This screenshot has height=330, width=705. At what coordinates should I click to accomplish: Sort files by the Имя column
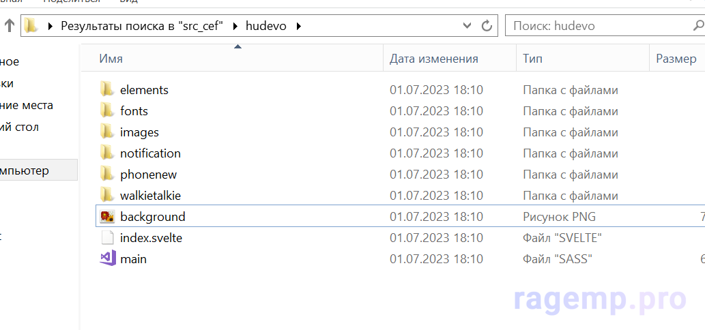point(111,59)
